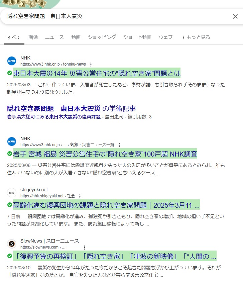Open the 動画 tab
This screenshot has width=243, height=284.
coord(76,37)
